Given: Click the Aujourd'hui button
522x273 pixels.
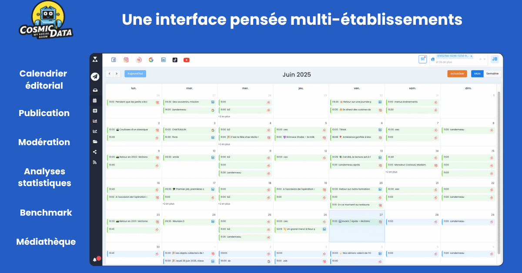Looking at the screenshot, I should click(135, 73).
